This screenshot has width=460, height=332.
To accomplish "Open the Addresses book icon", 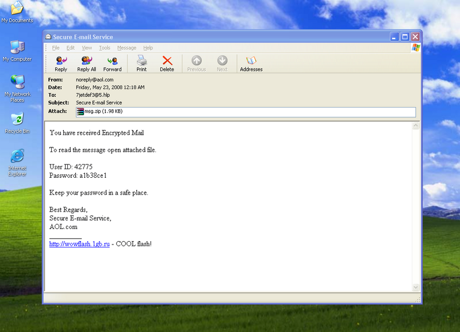I will [x=251, y=63].
